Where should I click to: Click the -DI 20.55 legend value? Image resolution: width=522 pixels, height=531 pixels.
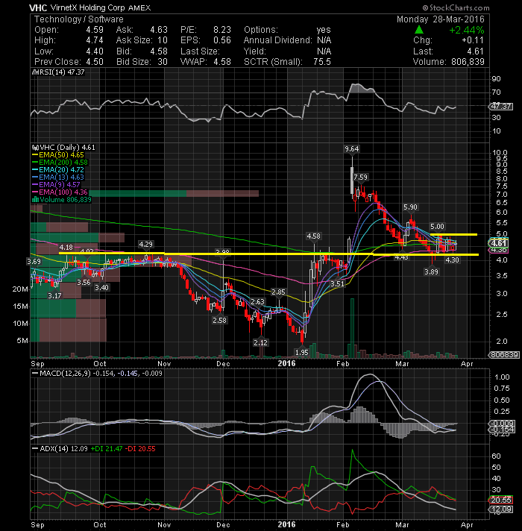139,449
